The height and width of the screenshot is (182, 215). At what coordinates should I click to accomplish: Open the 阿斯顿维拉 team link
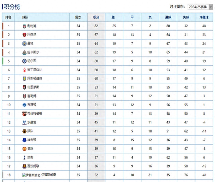tap(35, 78)
